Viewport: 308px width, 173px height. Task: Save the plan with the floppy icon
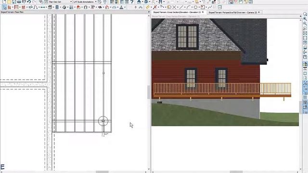point(14,2)
